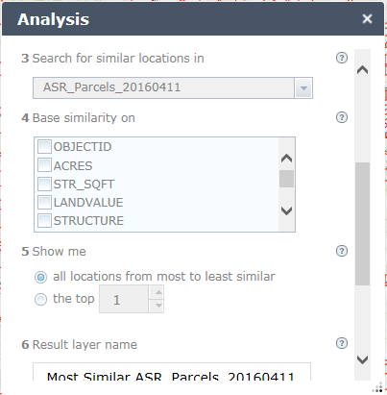Select all locations from most to least similar
Screen dimensions: 387x395
pos(40,277)
